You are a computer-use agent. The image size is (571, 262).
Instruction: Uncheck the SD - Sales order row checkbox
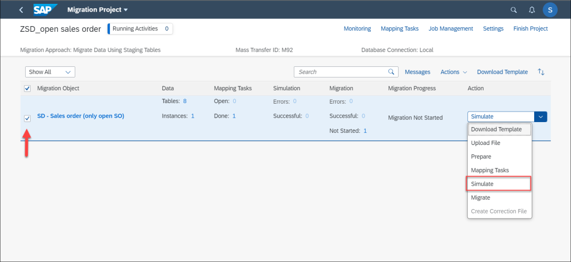click(27, 118)
